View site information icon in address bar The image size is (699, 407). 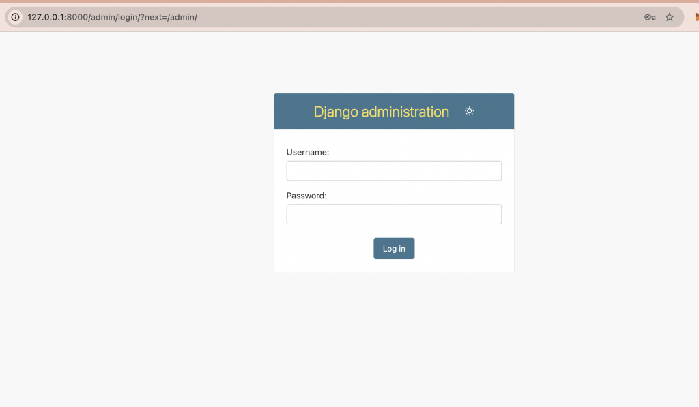pos(15,17)
